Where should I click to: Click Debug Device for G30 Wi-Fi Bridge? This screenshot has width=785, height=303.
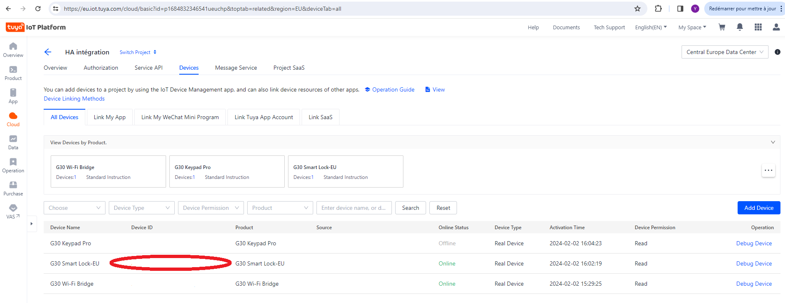click(754, 284)
